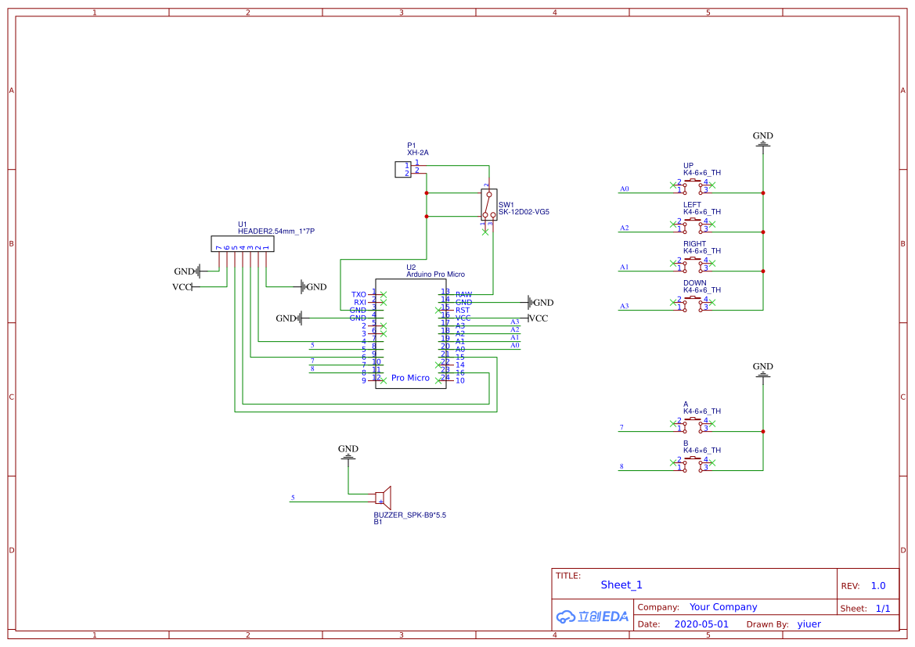Click the LCEDA logo in title block
The width and height of the screenshot is (915, 647).
pyautogui.click(x=592, y=616)
